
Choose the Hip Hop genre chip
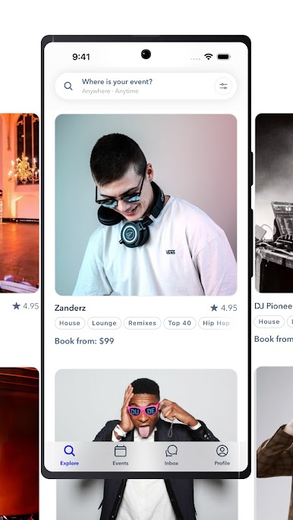[x=216, y=323]
